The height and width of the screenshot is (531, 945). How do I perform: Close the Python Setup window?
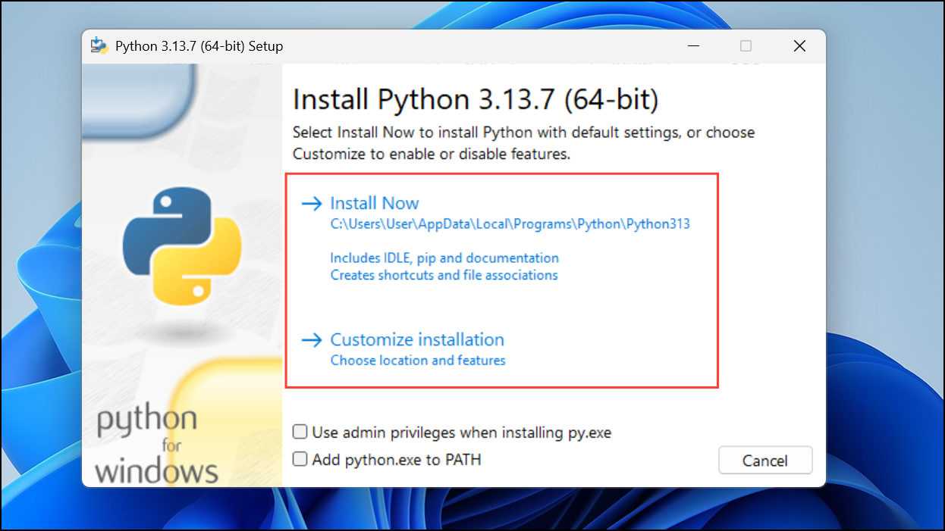[x=799, y=46]
